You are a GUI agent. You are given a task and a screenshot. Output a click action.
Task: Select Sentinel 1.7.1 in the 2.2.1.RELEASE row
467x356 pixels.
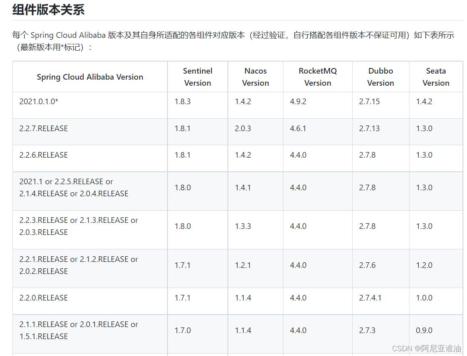coord(182,265)
